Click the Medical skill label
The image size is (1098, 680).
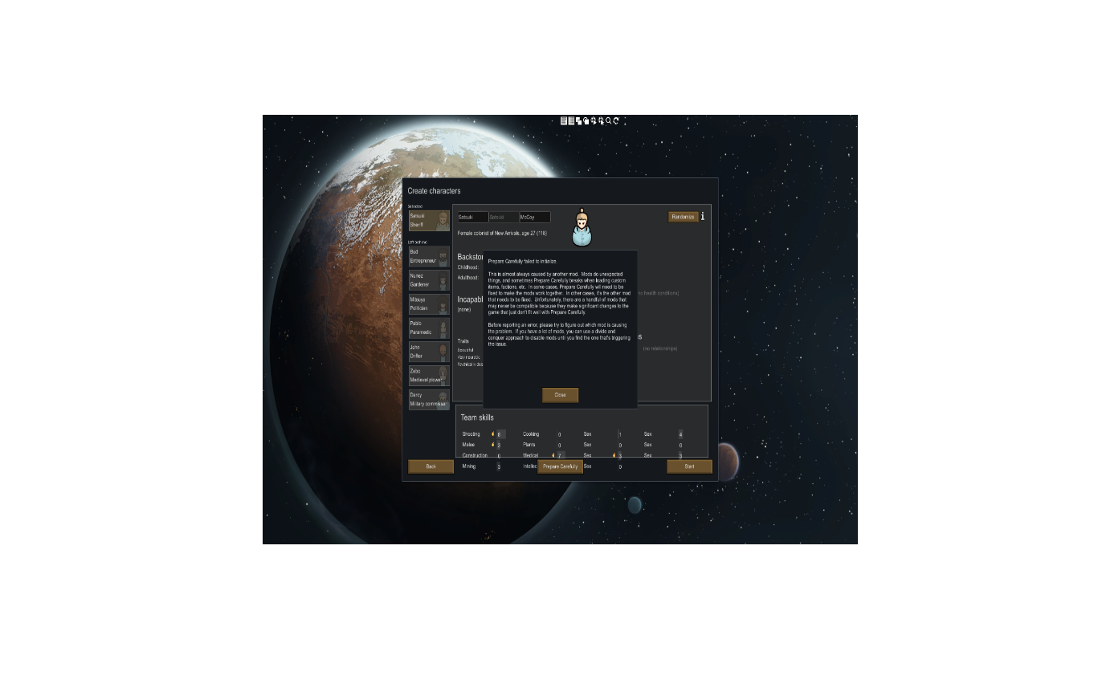tap(530, 456)
